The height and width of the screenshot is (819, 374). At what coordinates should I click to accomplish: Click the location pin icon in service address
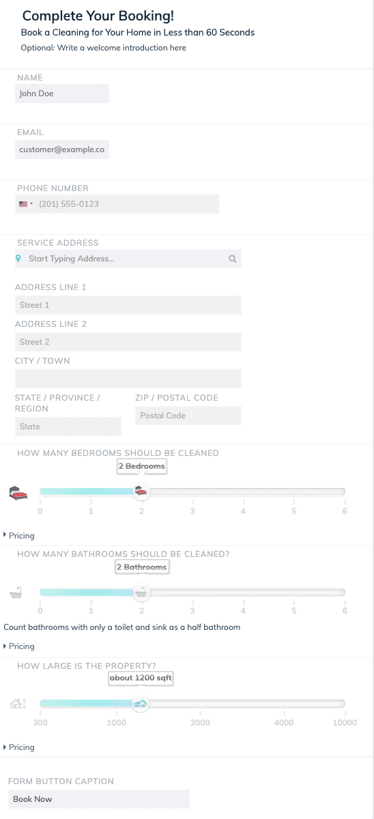(18, 259)
